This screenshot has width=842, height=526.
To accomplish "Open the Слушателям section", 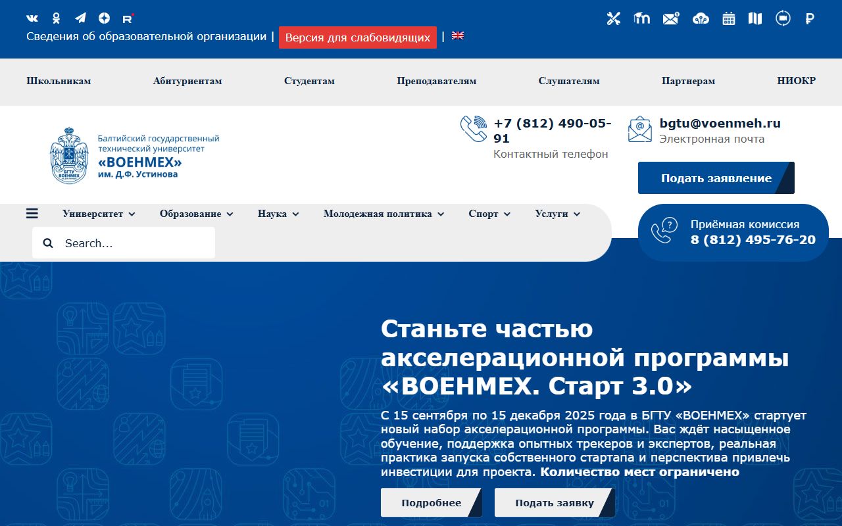I will [569, 82].
